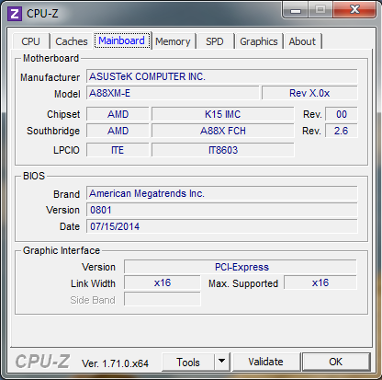Open the Caches tab

click(x=72, y=41)
